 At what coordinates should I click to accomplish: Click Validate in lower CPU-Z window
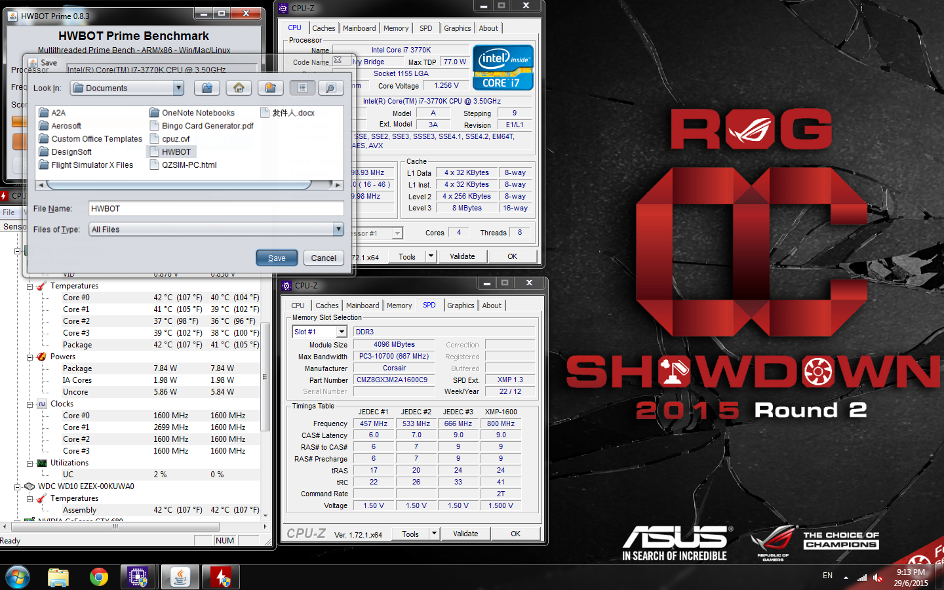click(465, 534)
